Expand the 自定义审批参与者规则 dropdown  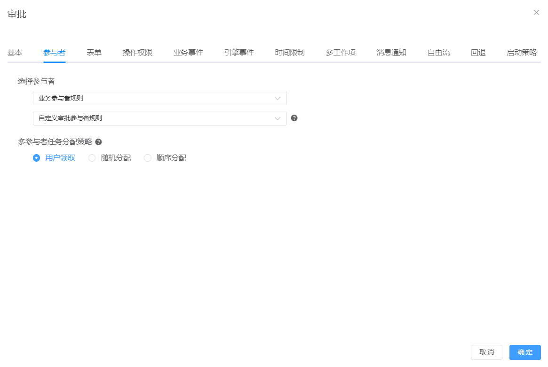(x=159, y=118)
